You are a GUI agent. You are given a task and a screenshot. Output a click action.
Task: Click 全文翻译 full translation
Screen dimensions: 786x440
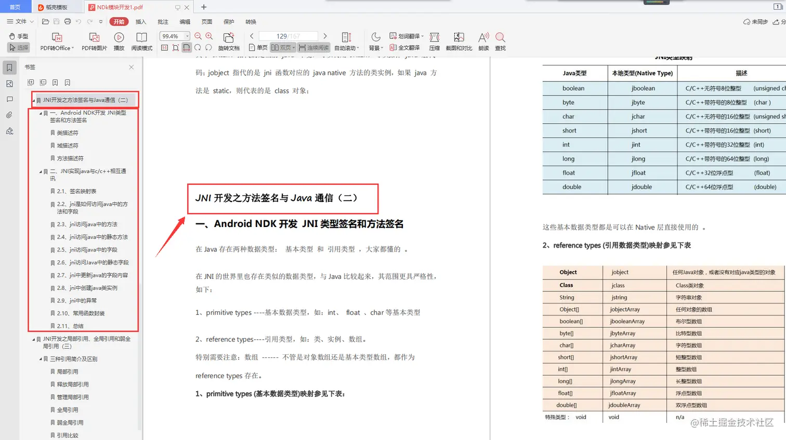pos(404,47)
